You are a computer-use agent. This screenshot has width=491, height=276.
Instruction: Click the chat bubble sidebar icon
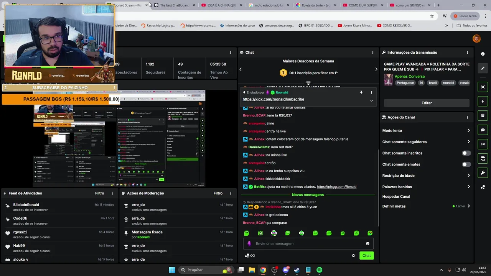pyautogui.click(x=483, y=130)
